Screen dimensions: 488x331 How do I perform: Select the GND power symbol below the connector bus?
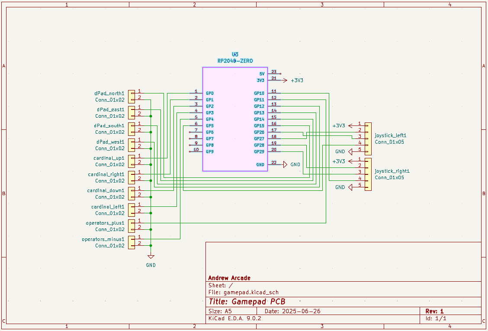[x=151, y=257]
